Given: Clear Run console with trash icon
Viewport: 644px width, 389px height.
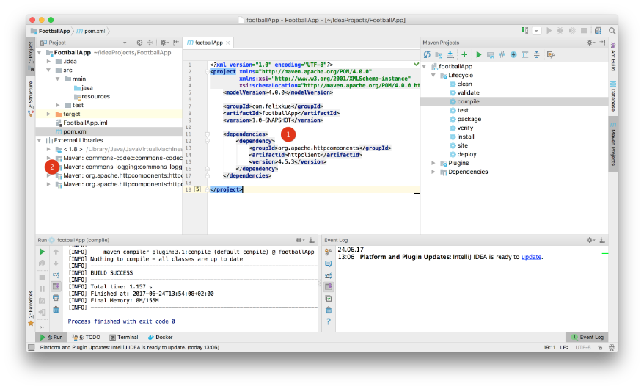Looking at the screenshot, I should click(x=56, y=309).
